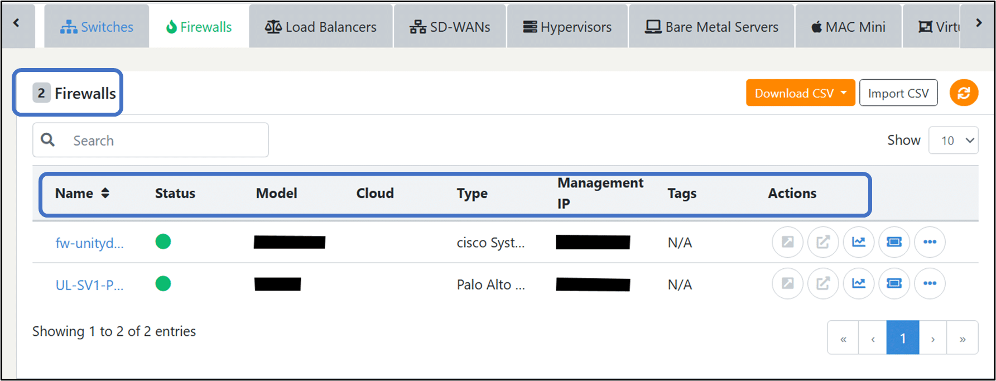
Task: Select page 1 in pagination
Action: [903, 338]
